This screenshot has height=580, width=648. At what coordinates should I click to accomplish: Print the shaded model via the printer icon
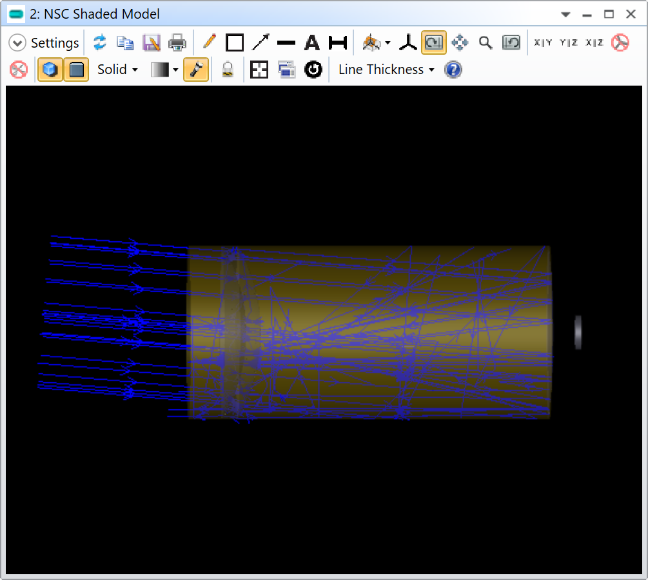pyautogui.click(x=177, y=43)
